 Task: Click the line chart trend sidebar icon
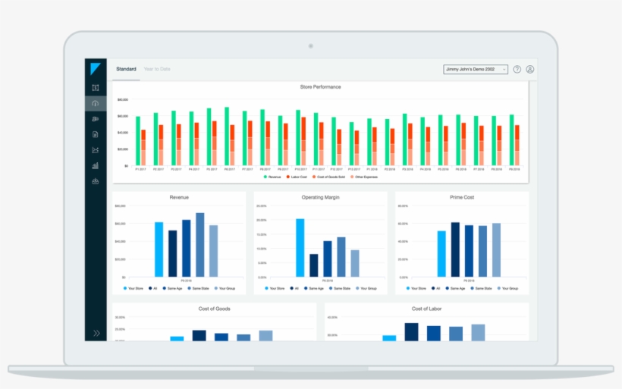(x=96, y=150)
